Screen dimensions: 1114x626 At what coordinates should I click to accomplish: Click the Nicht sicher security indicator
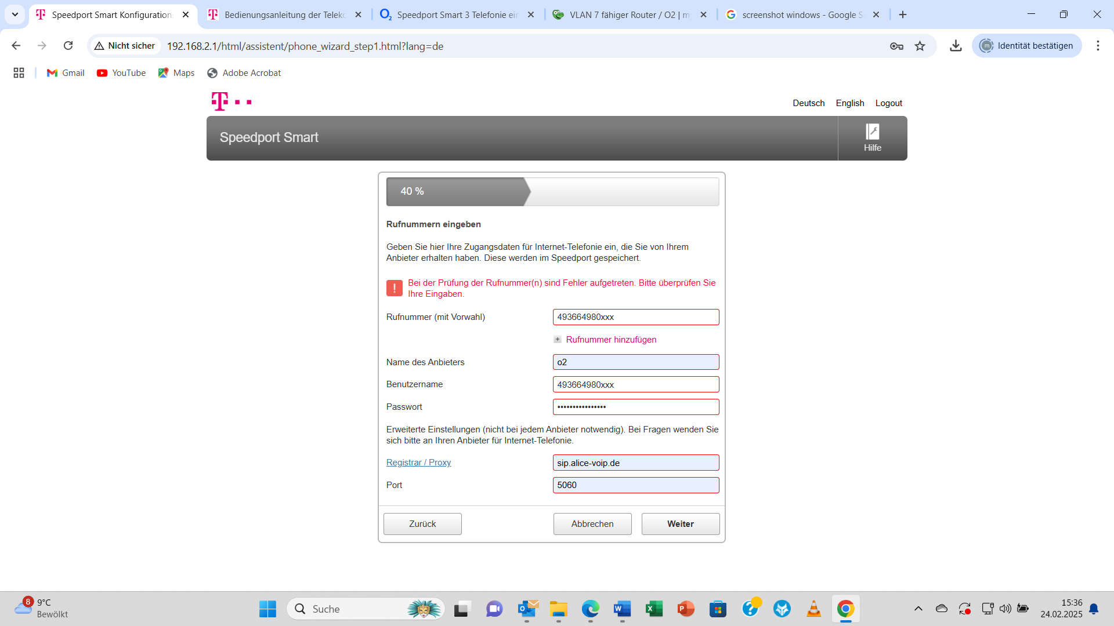(125, 46)
